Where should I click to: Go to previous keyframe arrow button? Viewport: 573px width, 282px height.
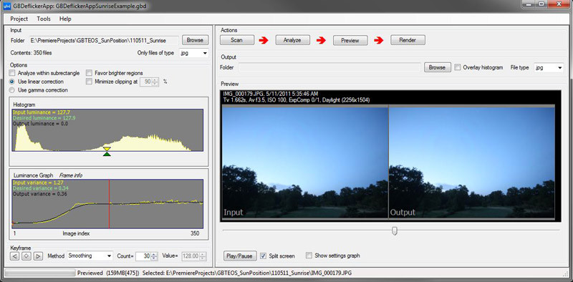coord(14,256)
